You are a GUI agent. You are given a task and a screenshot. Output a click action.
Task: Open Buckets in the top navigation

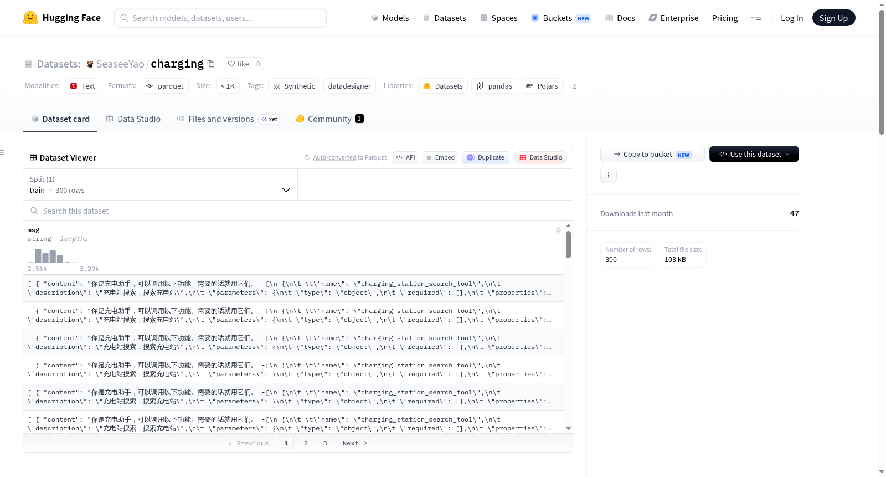561,18
